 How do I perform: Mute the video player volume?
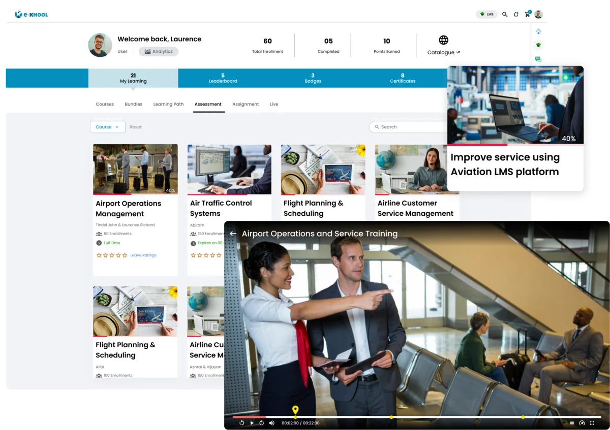click(x=271, y=422)
